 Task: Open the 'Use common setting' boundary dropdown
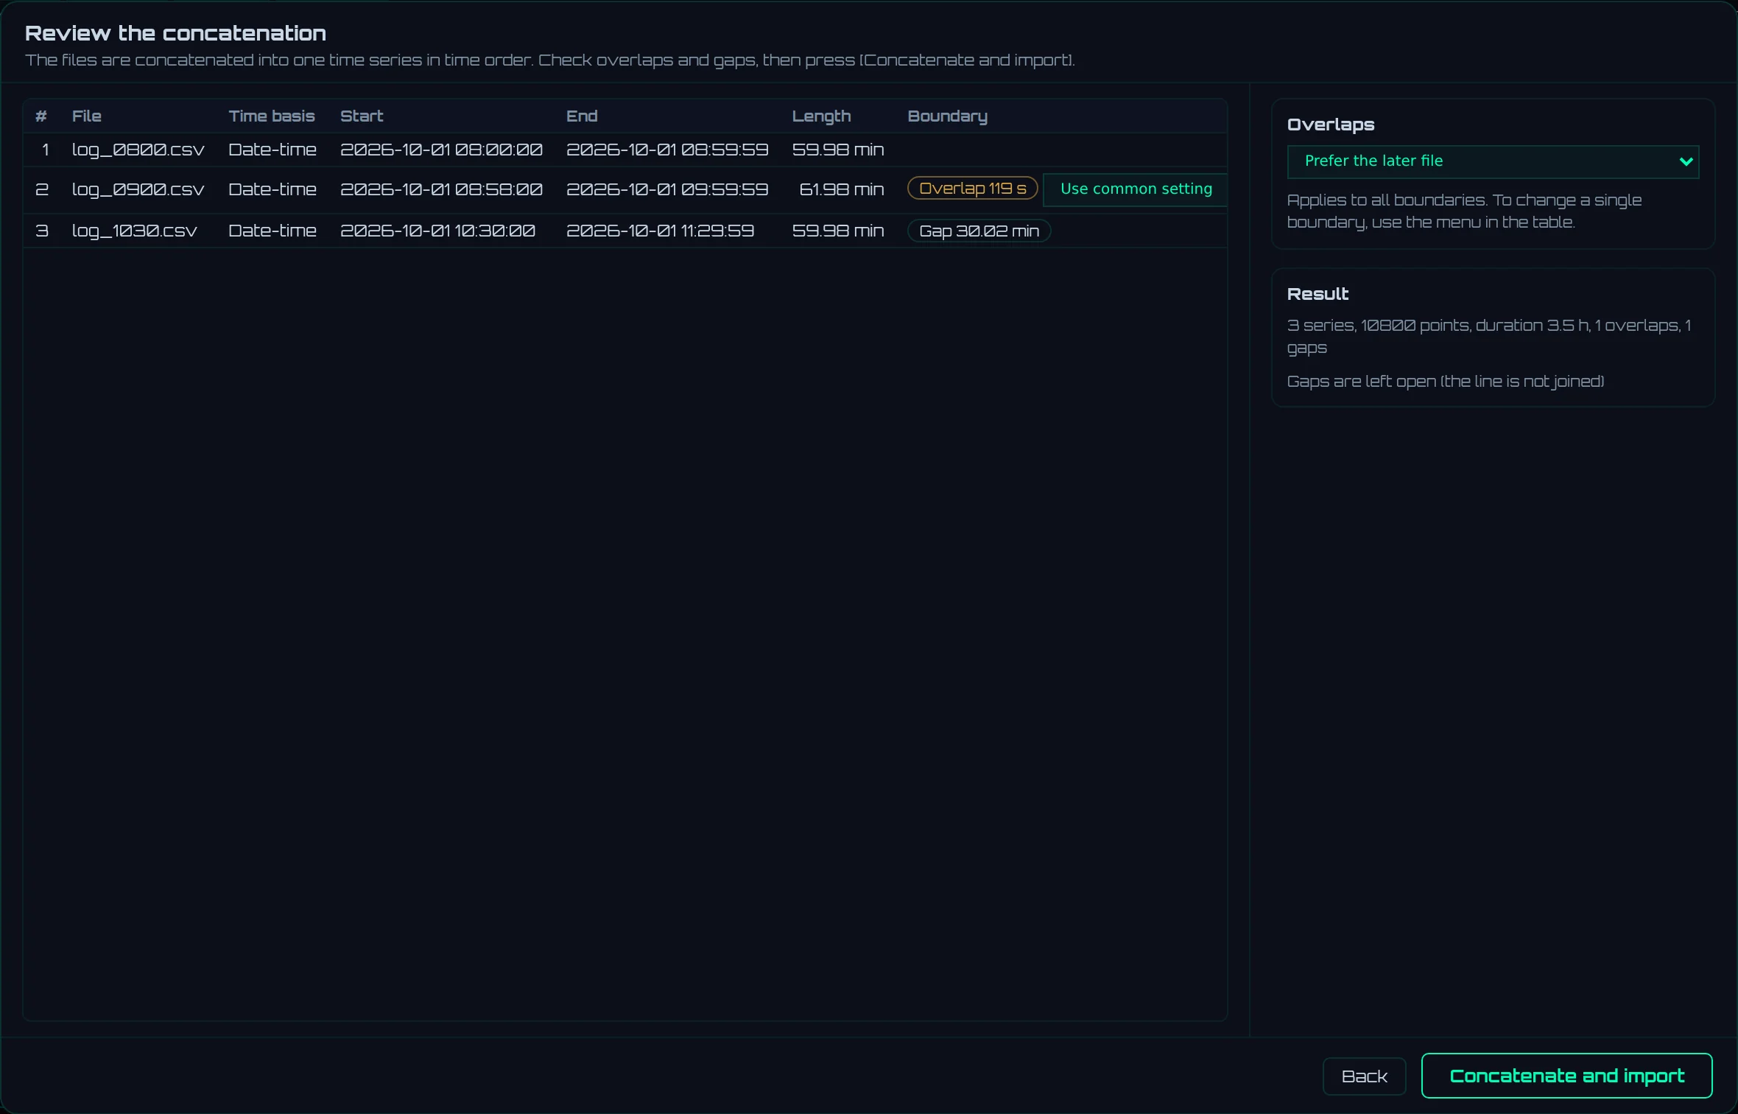[1136, 189]
